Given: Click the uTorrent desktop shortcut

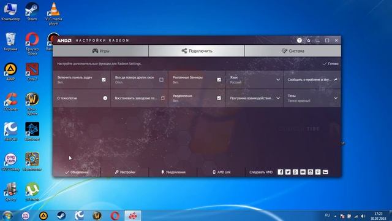Looking at the screenshot, I should pos(32,192).
